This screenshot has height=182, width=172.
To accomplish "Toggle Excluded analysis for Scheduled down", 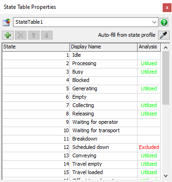I will pyautogui.click(x=149, y=147).
